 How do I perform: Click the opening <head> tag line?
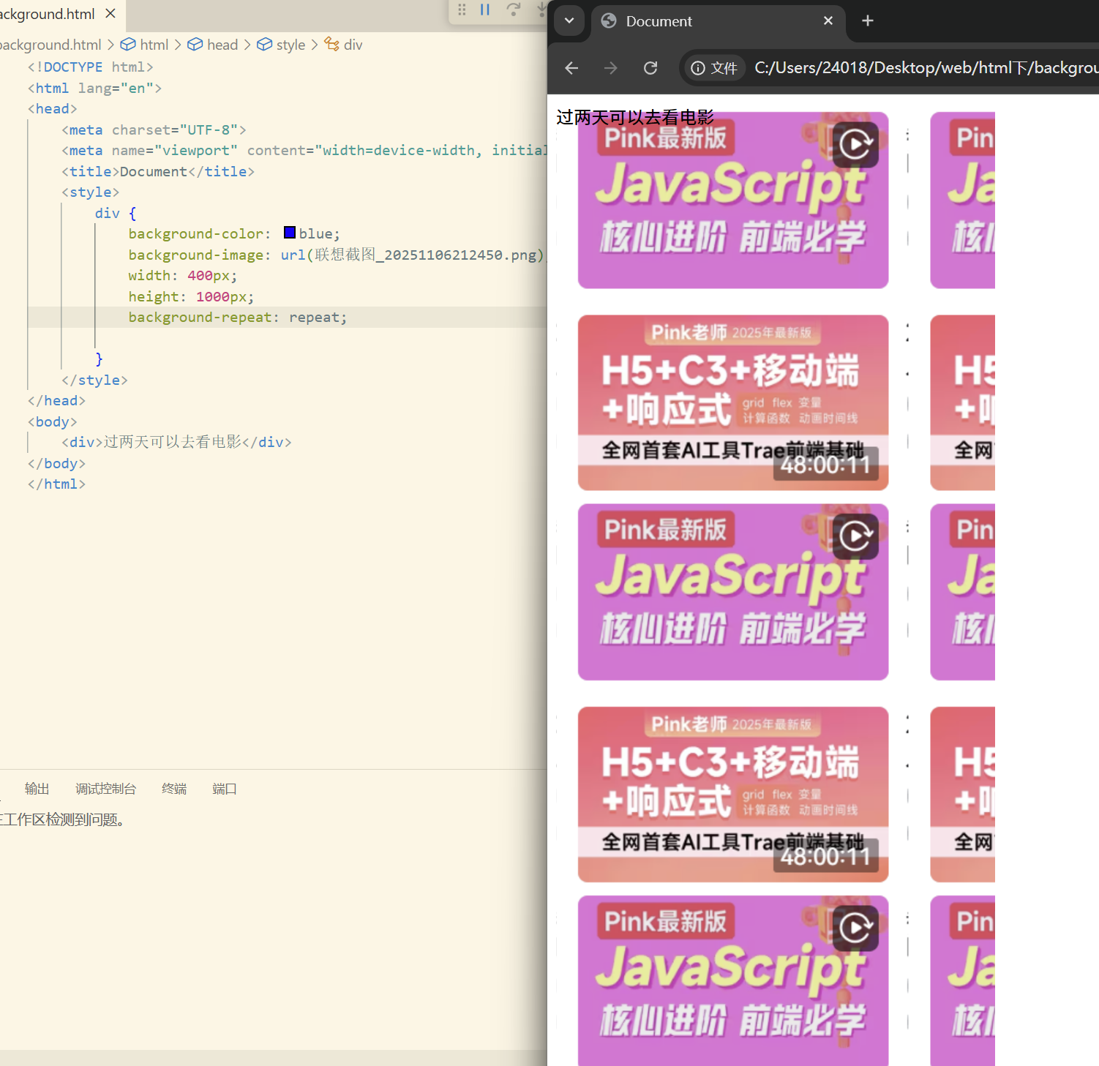pos(53,108)
